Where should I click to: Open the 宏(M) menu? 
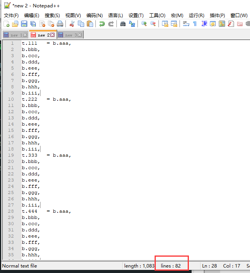coord(177,16)
